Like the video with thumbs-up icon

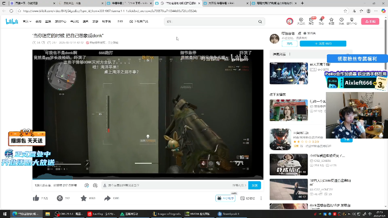[36, 198]
